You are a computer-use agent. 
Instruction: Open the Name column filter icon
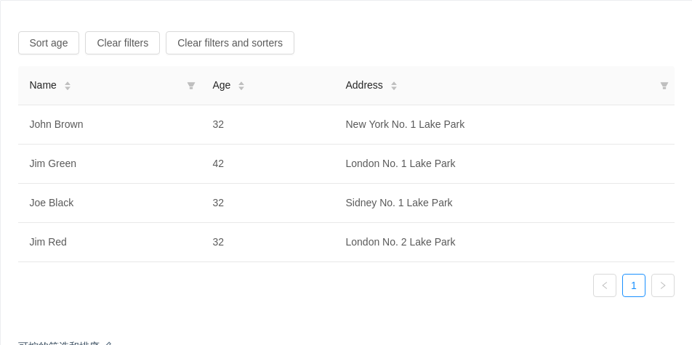click(191, 86)
